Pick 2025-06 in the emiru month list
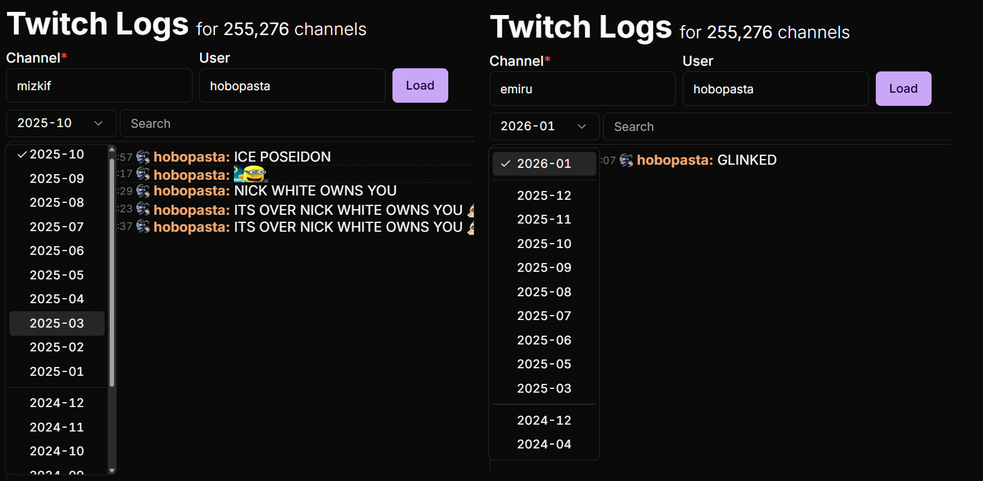Screen dimensions: 983x481 tap(544, 340)
